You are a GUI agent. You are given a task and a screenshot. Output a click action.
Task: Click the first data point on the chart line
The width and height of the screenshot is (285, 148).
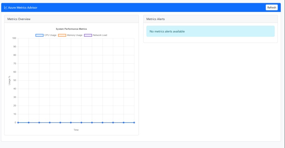tap(18, 123)
